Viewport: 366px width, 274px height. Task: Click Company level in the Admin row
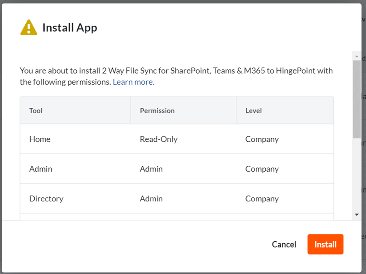click(262, 169)
